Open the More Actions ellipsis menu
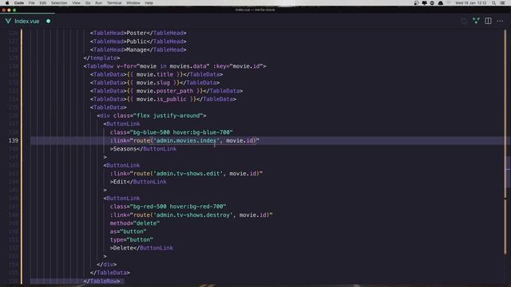This screenshot has height=287, width=511. click(500, 21)
